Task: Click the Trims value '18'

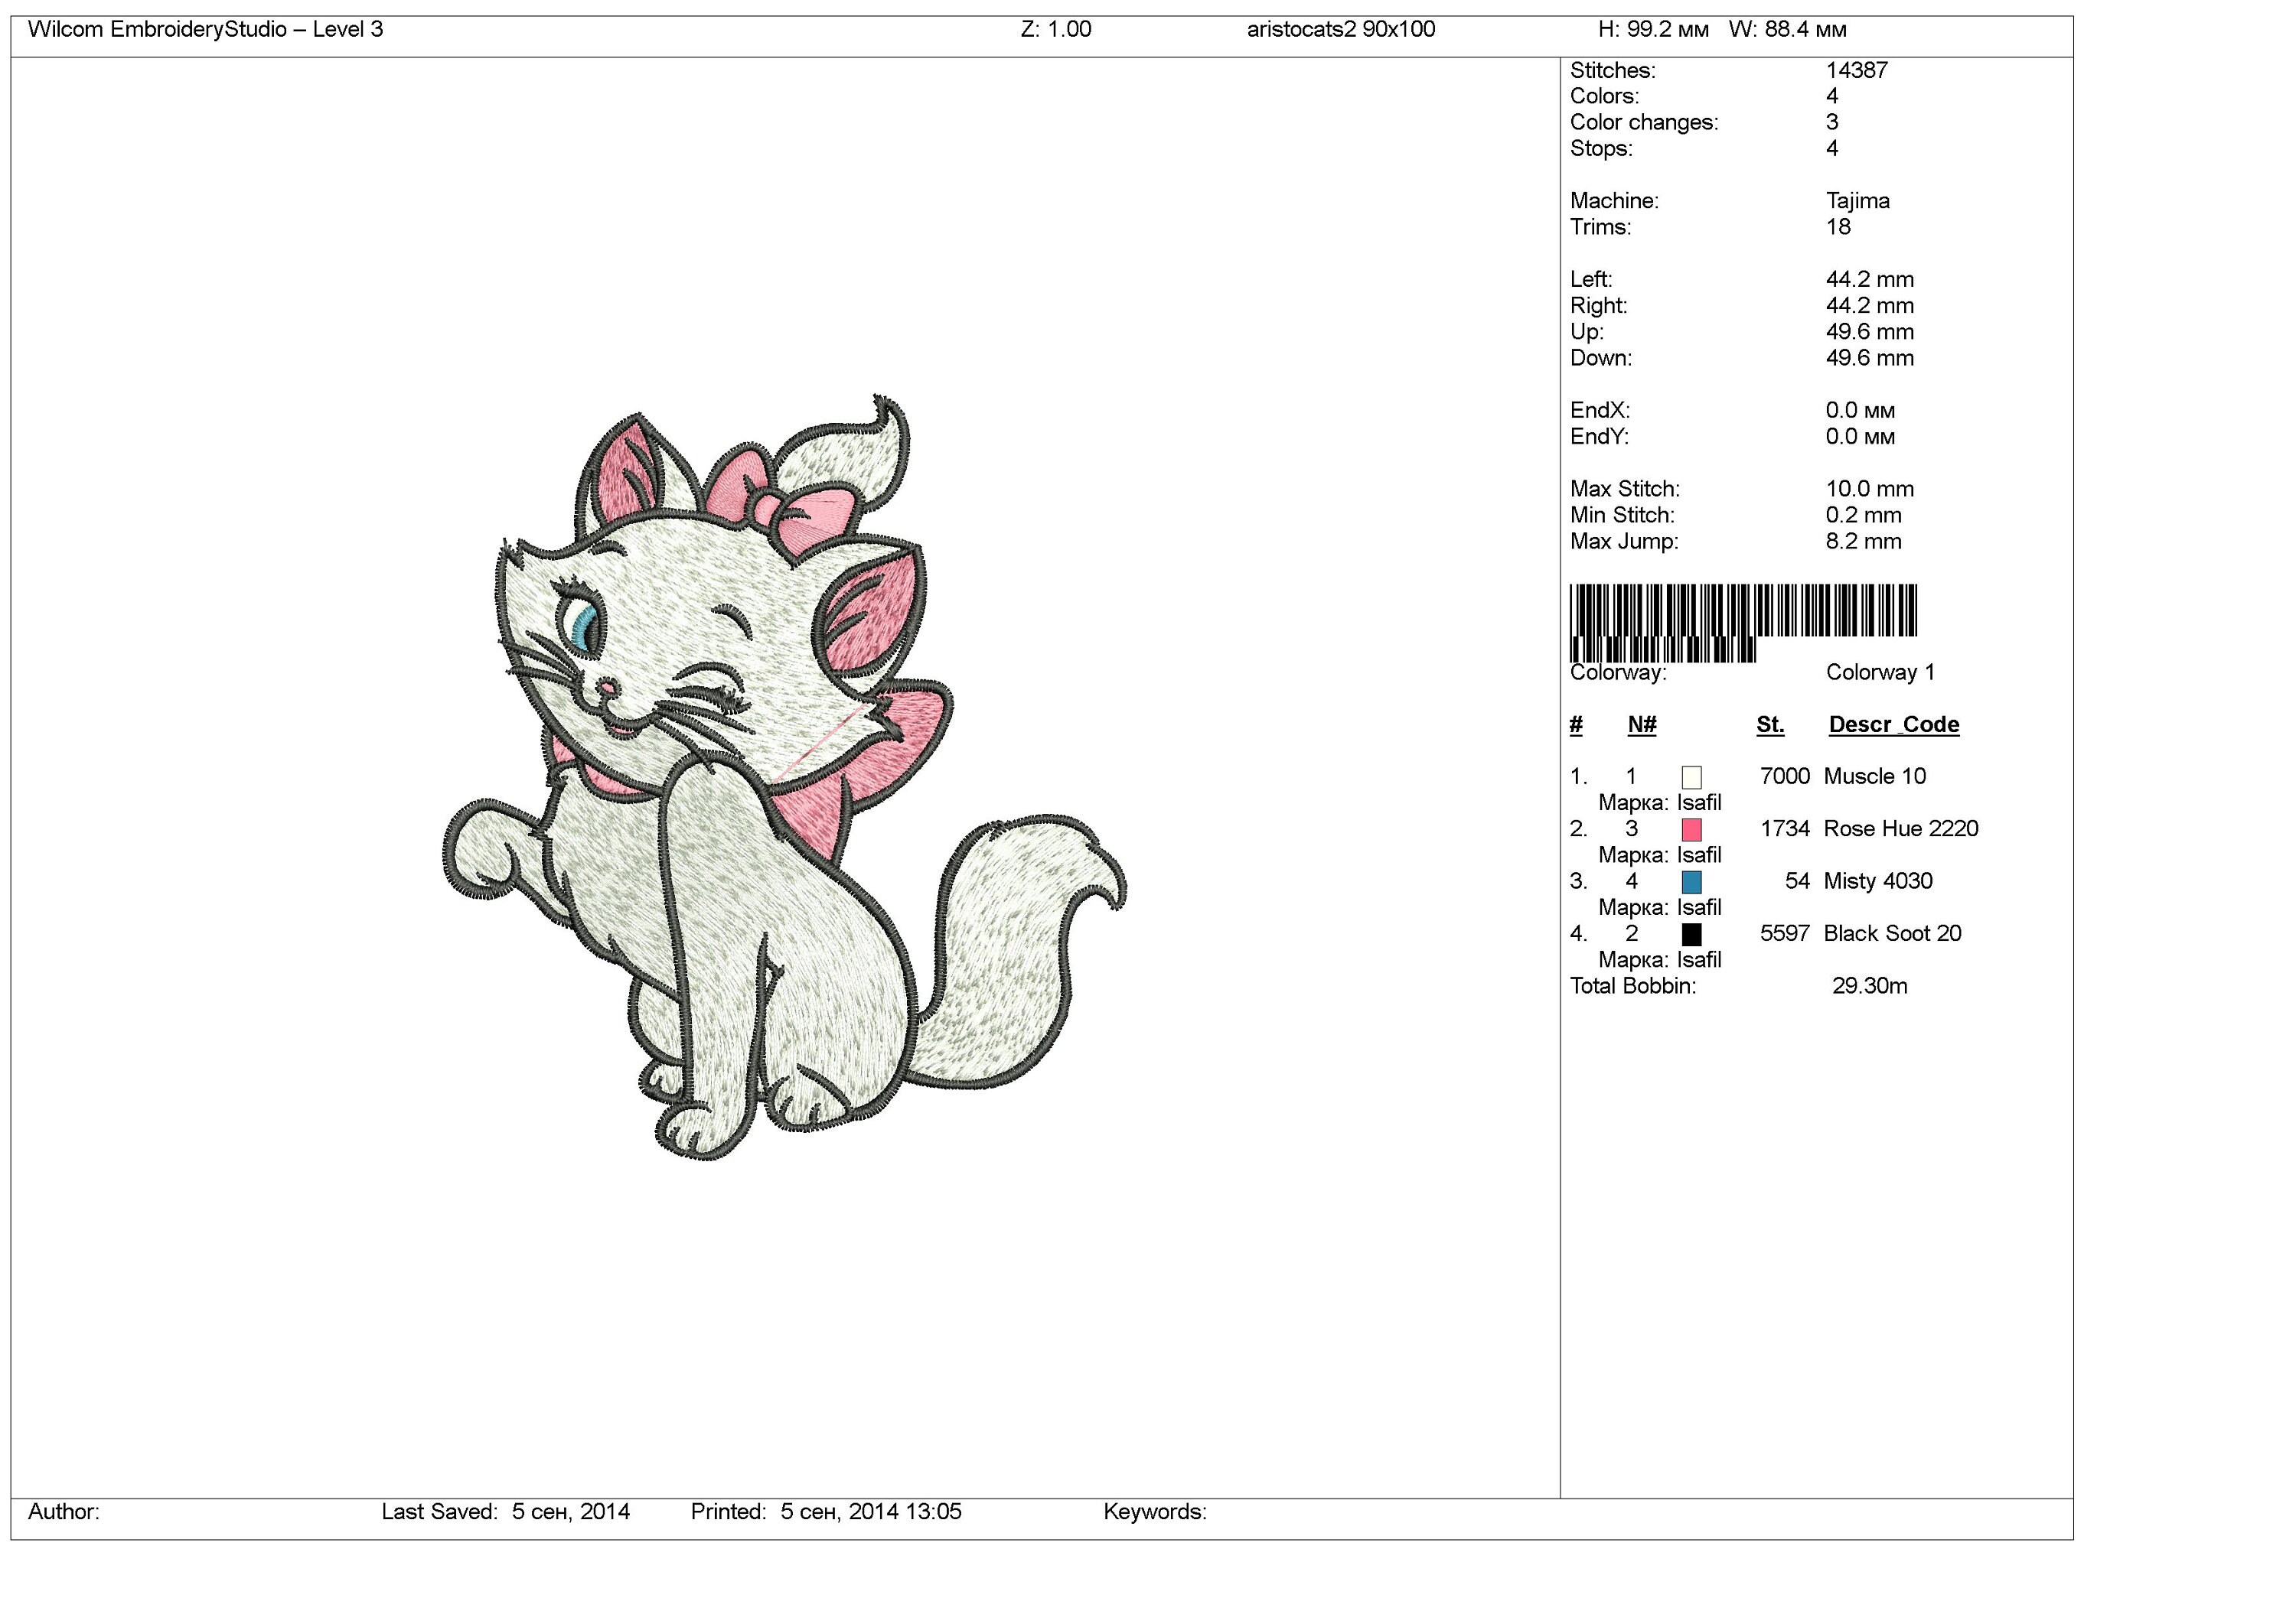Action: [x=1839, y=227]
